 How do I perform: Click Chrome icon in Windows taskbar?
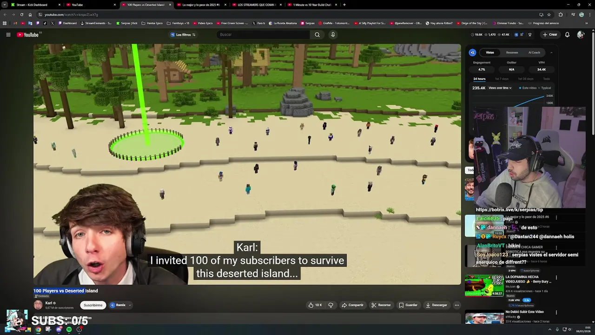(38, 329)
